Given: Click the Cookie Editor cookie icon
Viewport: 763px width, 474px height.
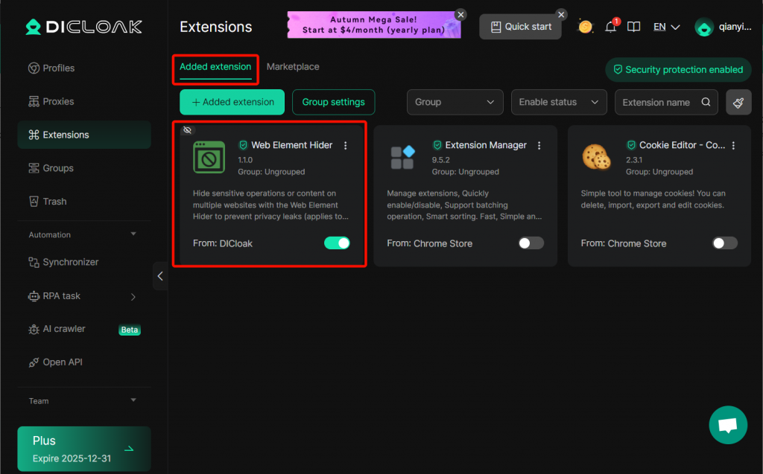Looking at the screenshot, I should 596,157.
